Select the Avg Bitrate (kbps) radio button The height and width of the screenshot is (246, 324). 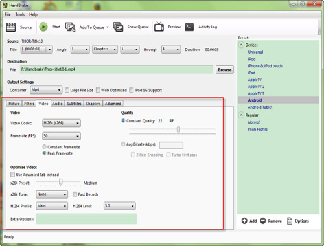(x=123, y=144)
